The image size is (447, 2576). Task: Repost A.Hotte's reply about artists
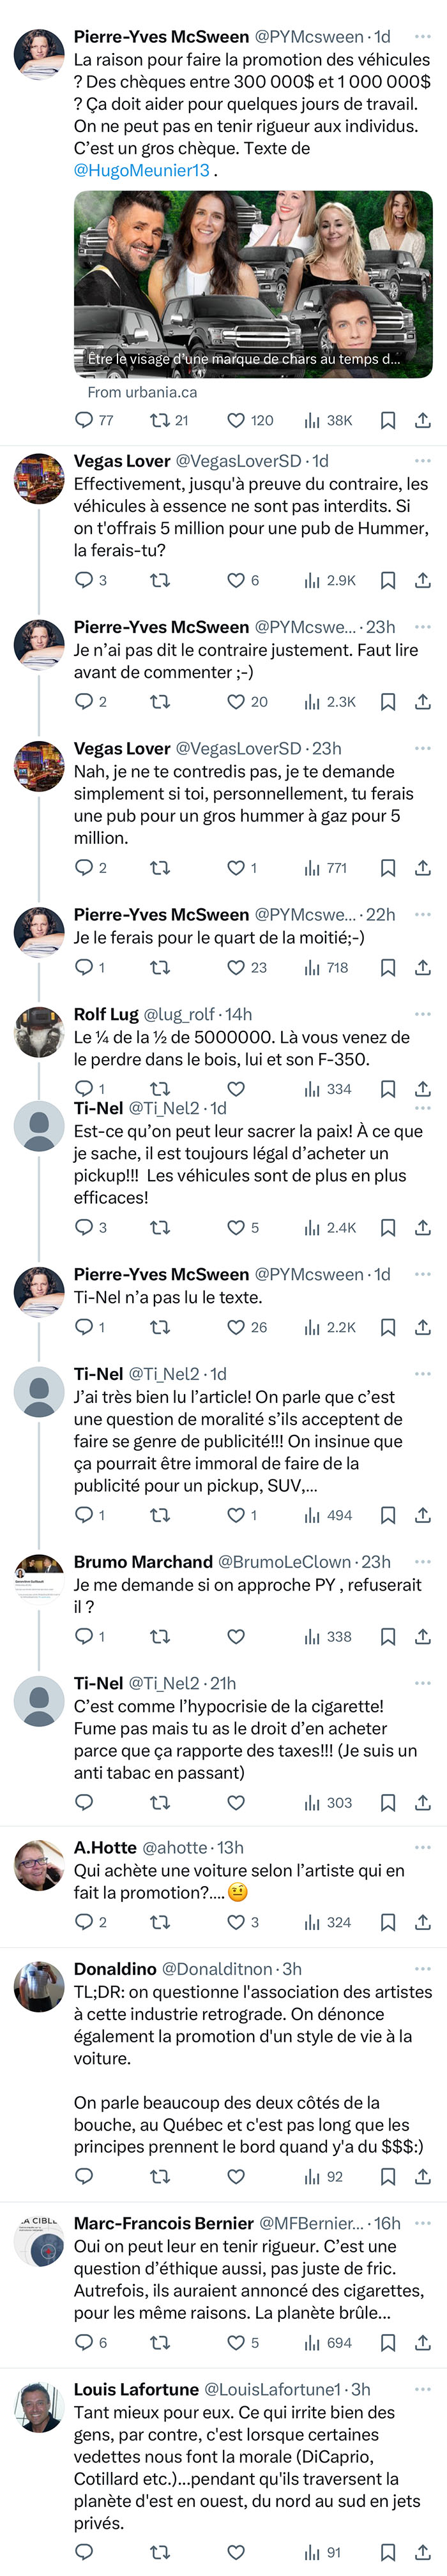tap(159, 1922)
